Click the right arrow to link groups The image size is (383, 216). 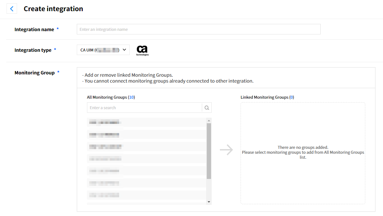(x=226, y=150)
